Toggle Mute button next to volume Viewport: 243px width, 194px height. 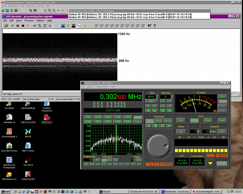tap(139, 160)
